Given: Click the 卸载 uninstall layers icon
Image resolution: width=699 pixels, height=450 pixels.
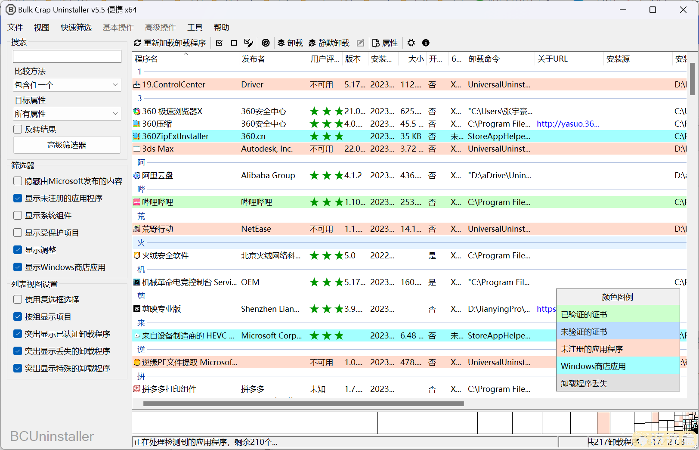Looking at the screenshot, I should coord(281,43).
